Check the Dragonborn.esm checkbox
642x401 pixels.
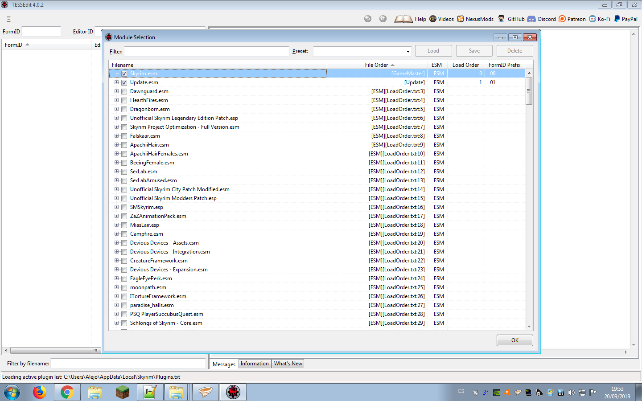(x=124, y=110)
